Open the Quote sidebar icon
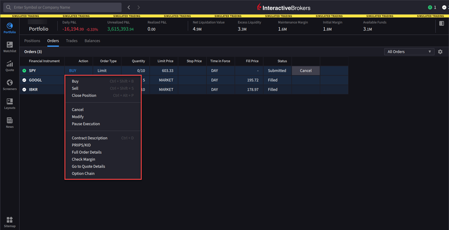 10,66
